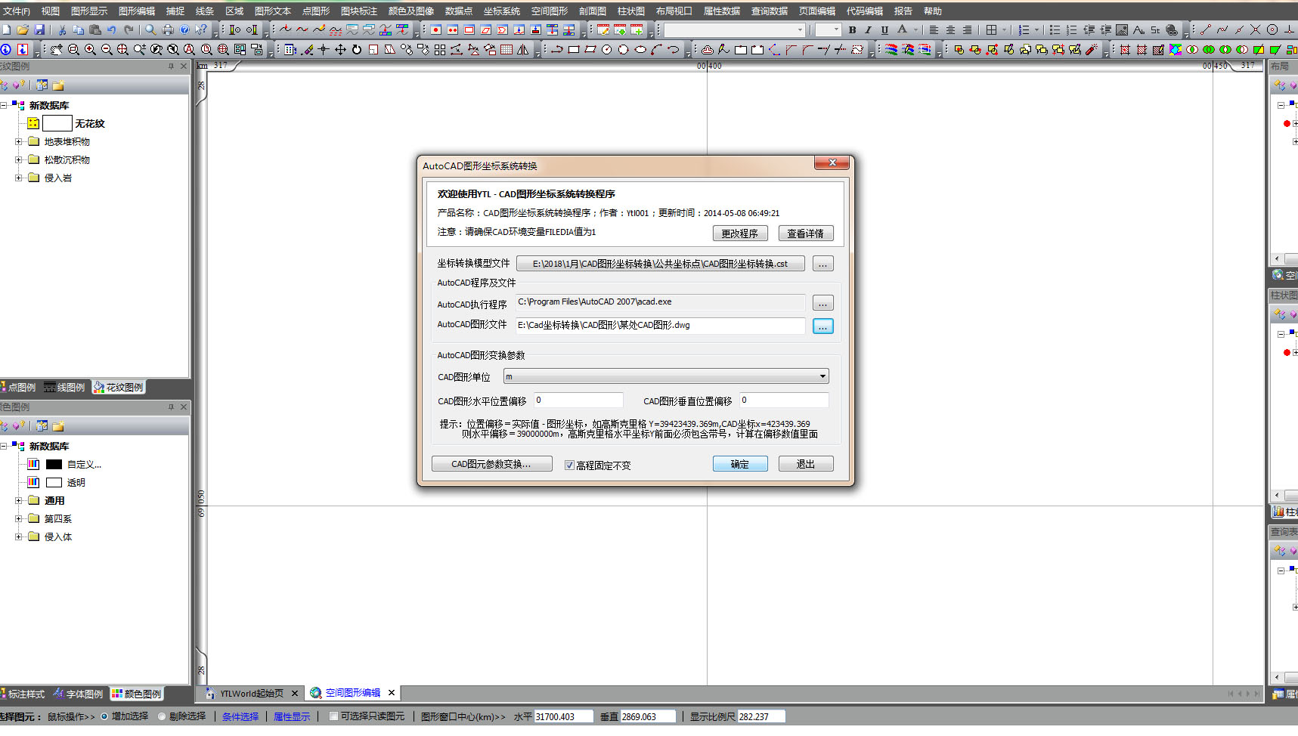Click the zoom out magnifier tool
The width and height of the screenshot is (1298, 736).
tap(107, 50)
